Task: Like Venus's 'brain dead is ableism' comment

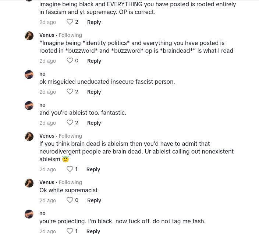Action: [70, 169]
